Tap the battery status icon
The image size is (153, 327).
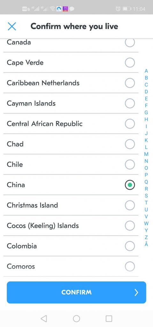pos(127,9)
